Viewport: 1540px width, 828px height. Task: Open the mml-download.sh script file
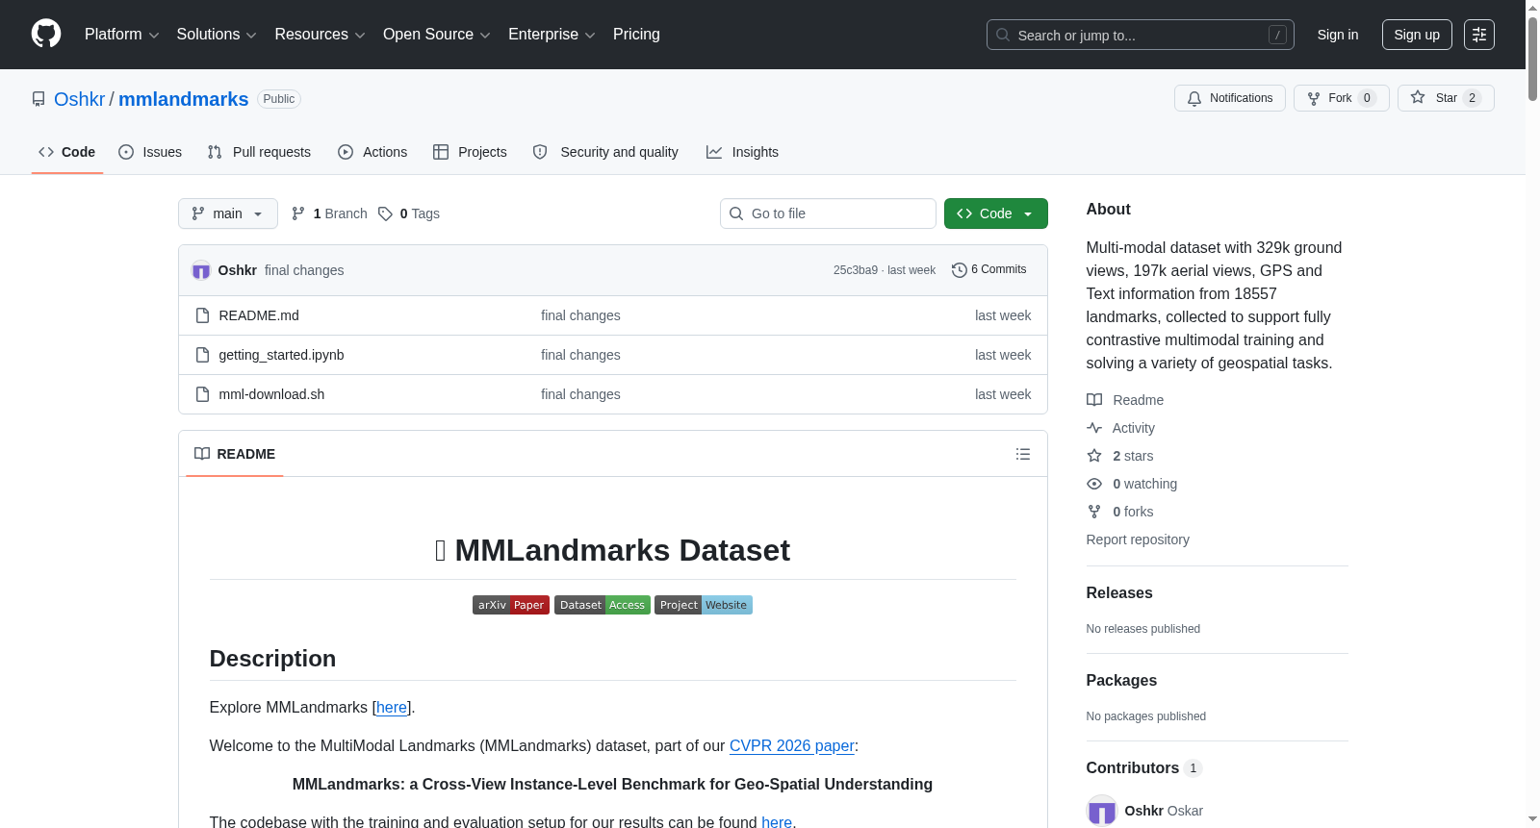pyautogui.click(x=271, y=394)
